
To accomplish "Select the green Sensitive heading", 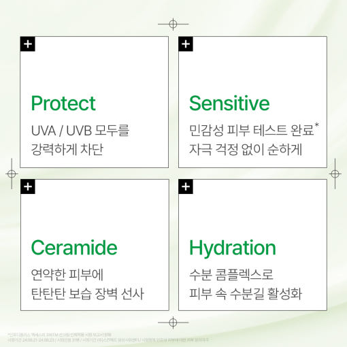I will [x=229, y=103].
